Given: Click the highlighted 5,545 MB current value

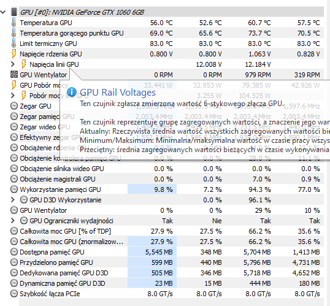Looking at the screenshot, I should [x=159, y=252].
